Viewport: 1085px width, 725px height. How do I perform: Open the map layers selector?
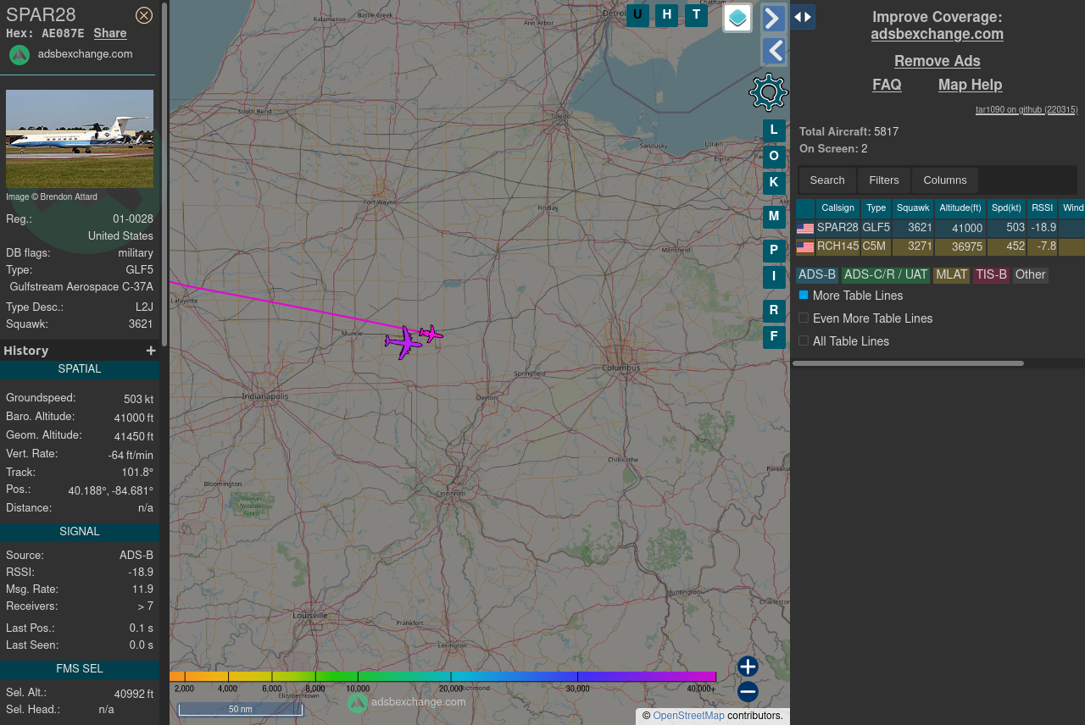click(x=737, y=18)
